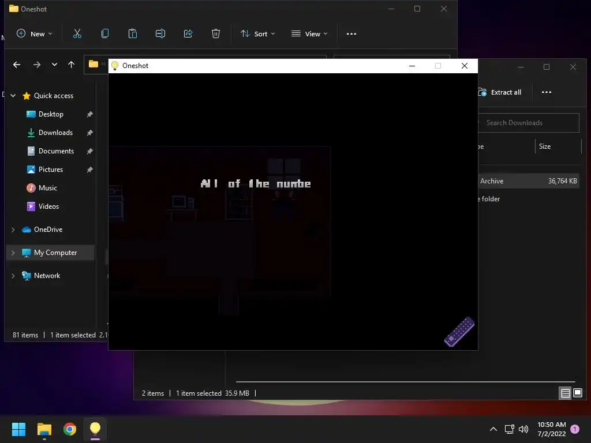Click the Copy icon in Explorer toolbar

105,34
